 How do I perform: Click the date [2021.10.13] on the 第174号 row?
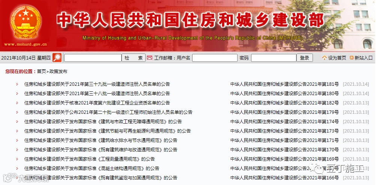pos(356,122)
